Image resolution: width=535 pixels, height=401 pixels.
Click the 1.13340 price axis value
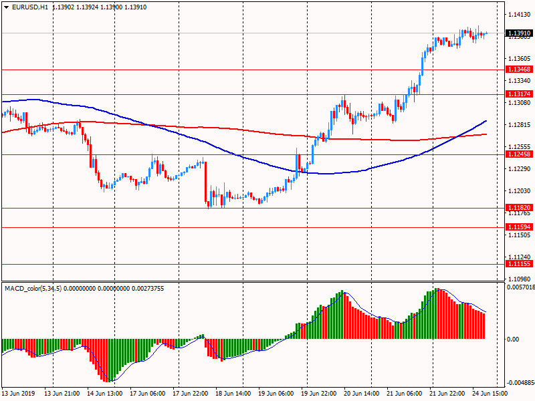(x=520, y=80)
